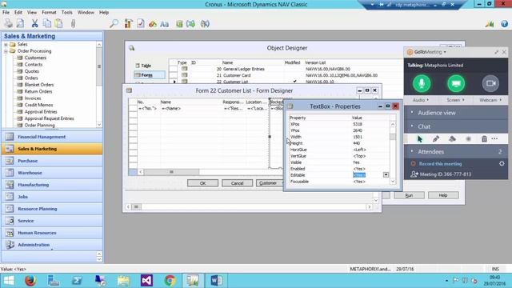Click the Copy toolbar icon
The image size is (512, 288).
(x=47, y=23)
